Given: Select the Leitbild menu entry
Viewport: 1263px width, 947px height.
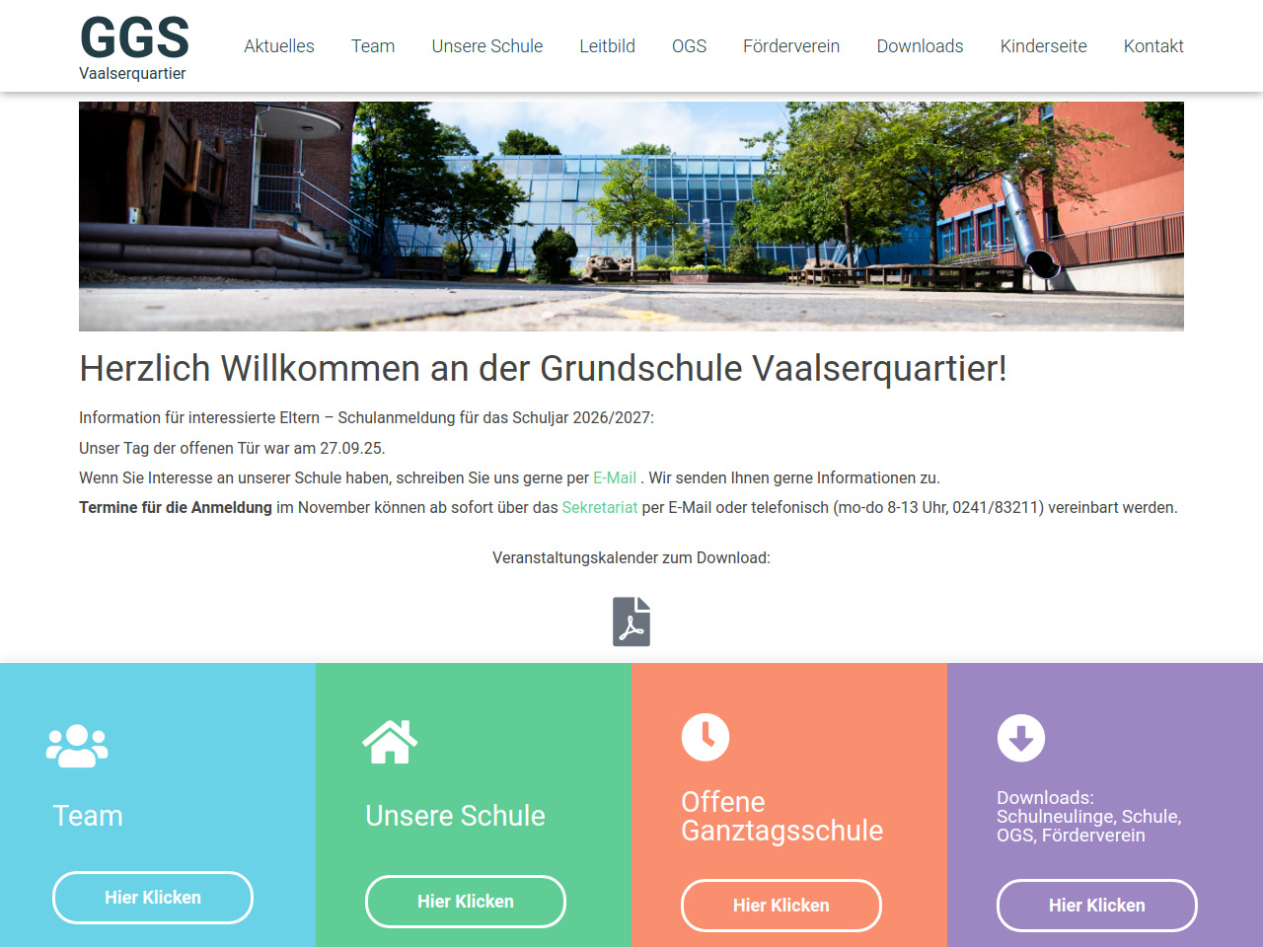Looking at the screenshot, I should click(608, 46).
